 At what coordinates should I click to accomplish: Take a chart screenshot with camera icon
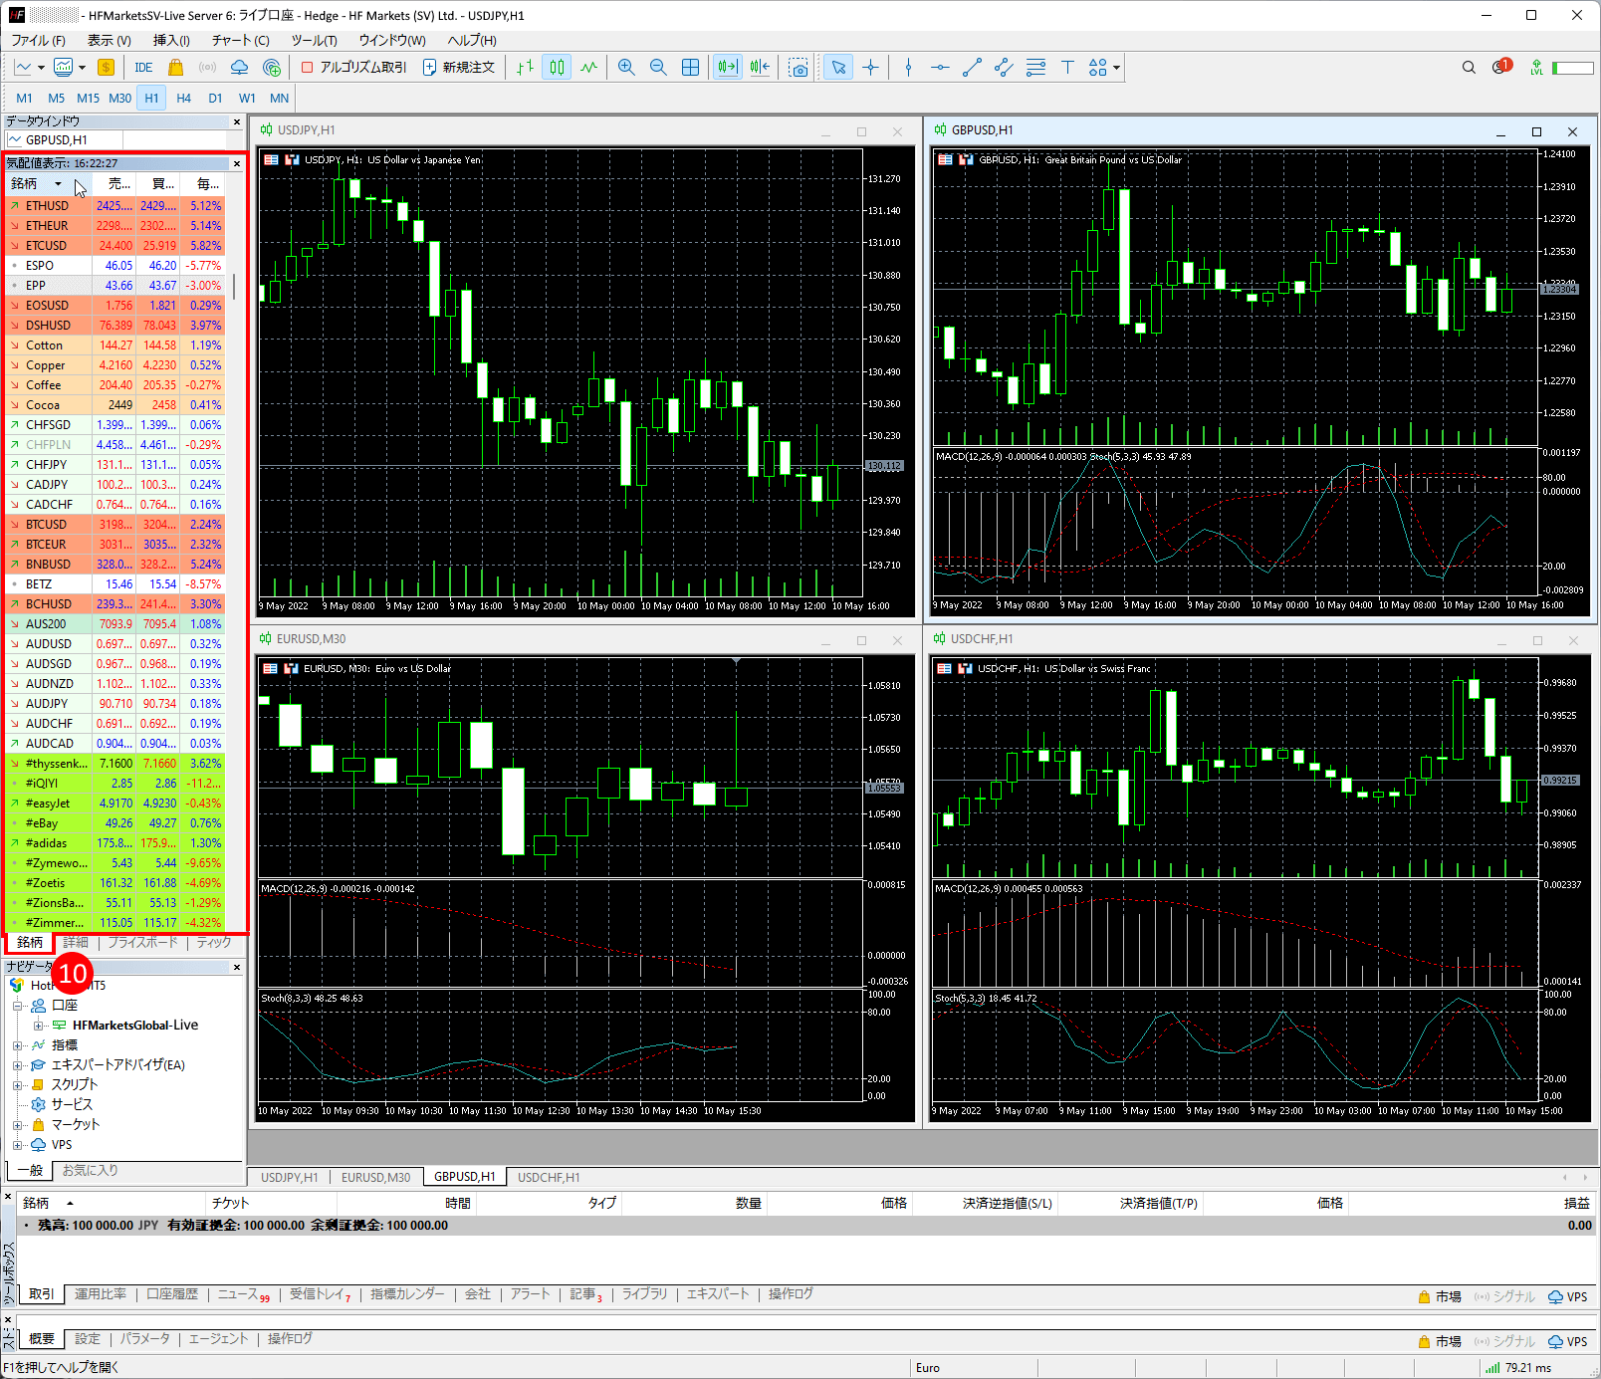[799, 68]
